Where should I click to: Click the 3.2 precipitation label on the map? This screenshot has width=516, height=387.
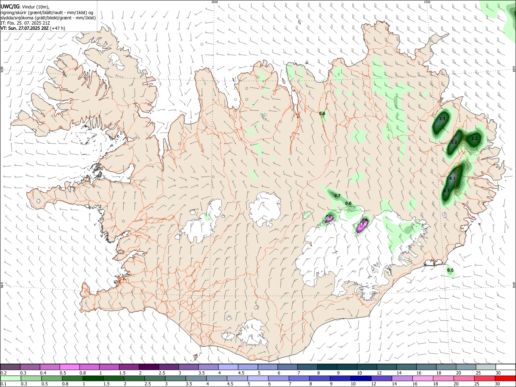click(x=454, y=142)
